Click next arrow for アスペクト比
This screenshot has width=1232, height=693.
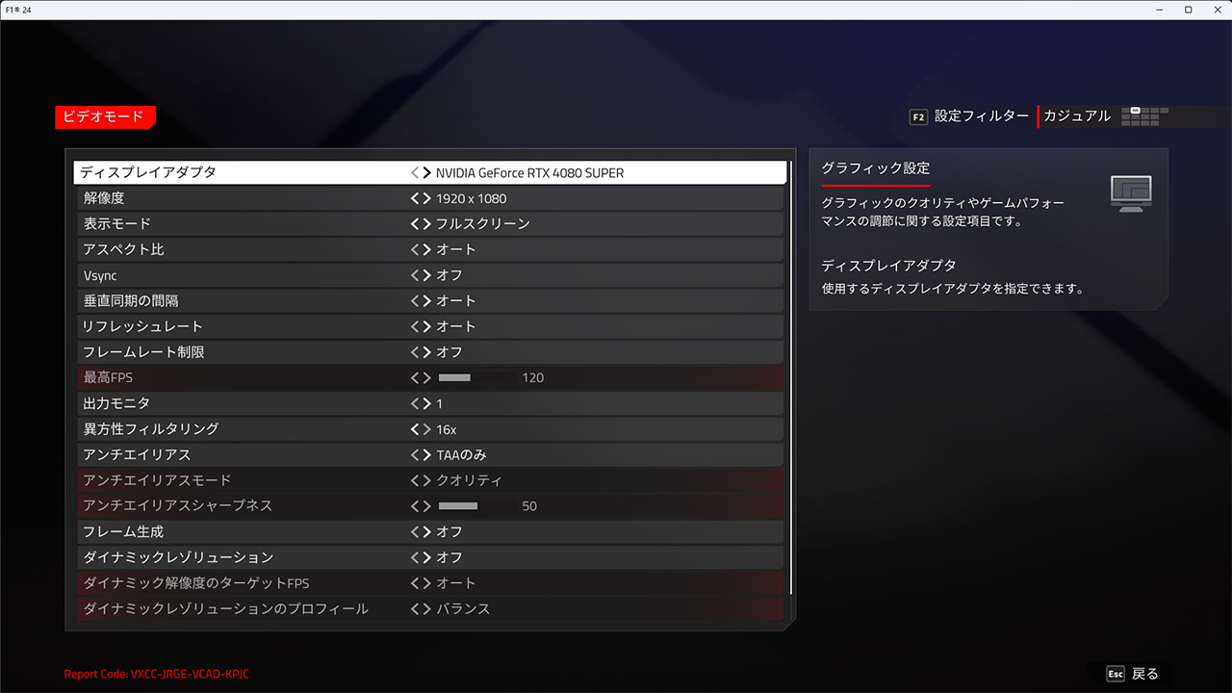pyautogui.click(x=426, y=249)
